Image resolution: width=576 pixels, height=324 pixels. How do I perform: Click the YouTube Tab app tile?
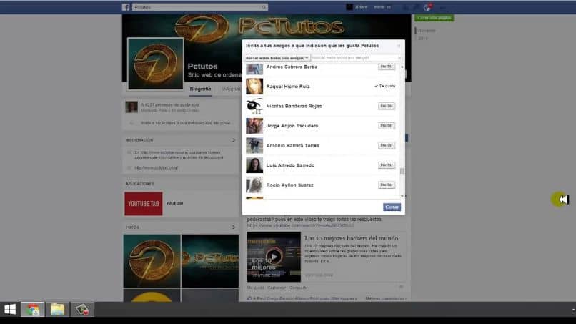[x=143, y=203]
